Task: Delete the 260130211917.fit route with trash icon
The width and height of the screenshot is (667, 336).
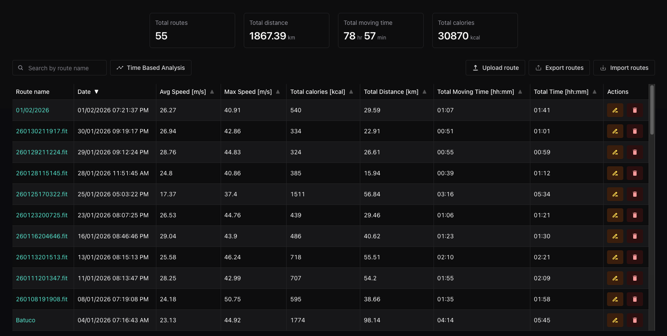Action: tap(635, 131)
